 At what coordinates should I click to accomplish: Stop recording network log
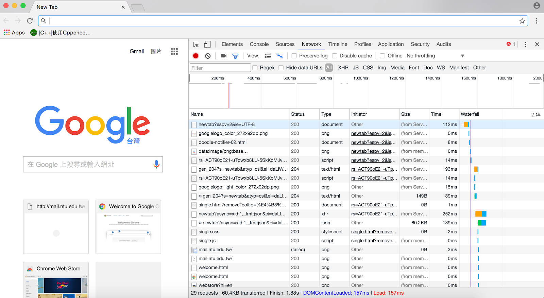[195, 56]
